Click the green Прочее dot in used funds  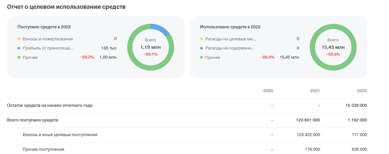pyautogui.click(x=201, y=57)
